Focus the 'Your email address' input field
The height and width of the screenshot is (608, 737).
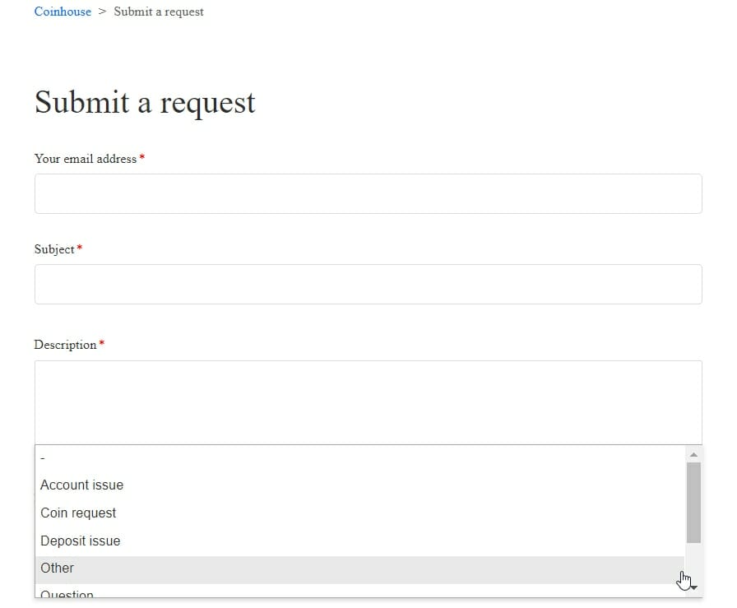(368, 193)
